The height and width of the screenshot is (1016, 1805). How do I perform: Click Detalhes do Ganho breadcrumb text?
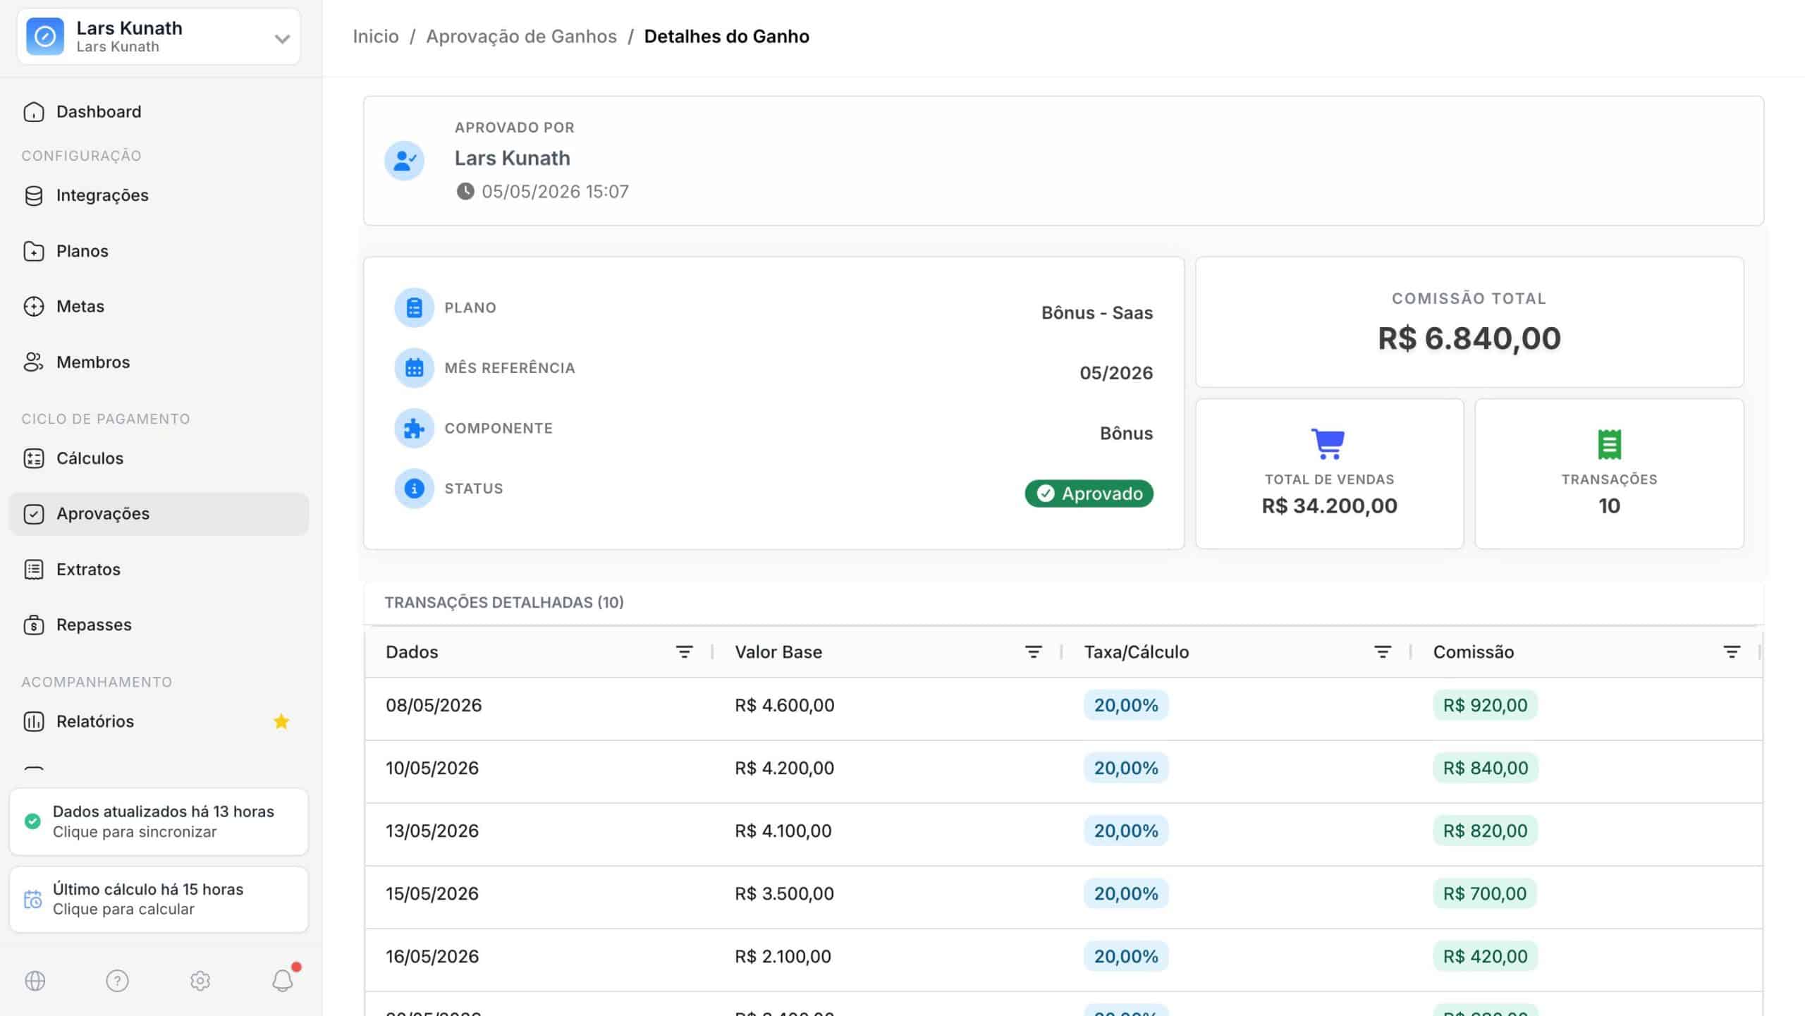click(x=726, y=37)
